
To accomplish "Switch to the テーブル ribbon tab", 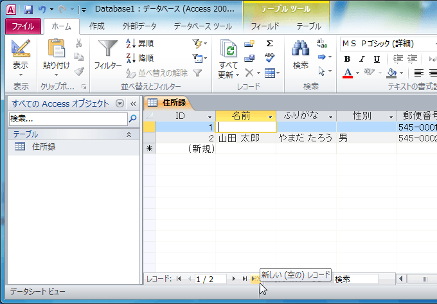I will coord(309,26).
